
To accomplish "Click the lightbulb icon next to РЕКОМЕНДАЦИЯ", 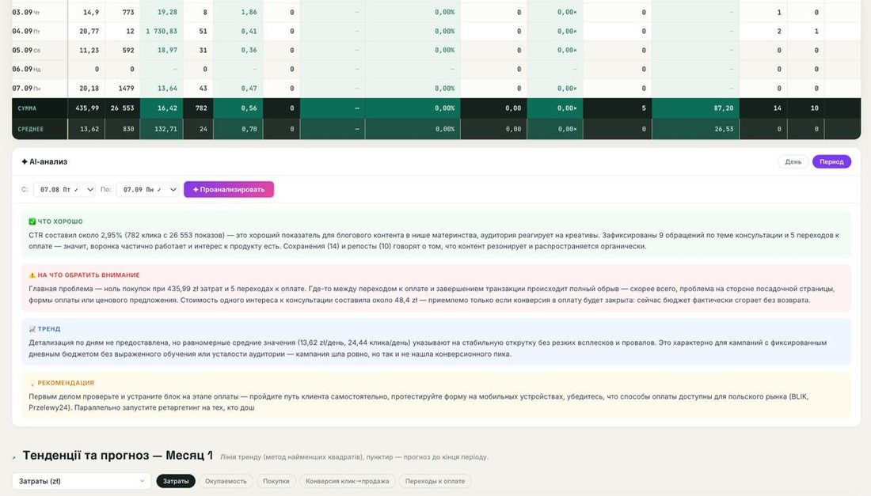I will click(32, 383).
